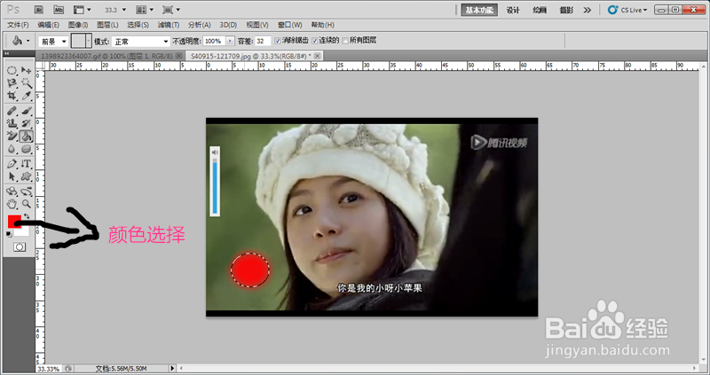Screen dimensions: 710x375
Task: Click the red foreground color swatch
Action: [x=13, y=222]
